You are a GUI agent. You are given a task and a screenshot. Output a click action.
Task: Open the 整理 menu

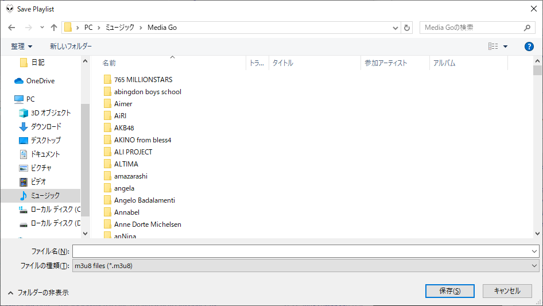pos(21,46)
